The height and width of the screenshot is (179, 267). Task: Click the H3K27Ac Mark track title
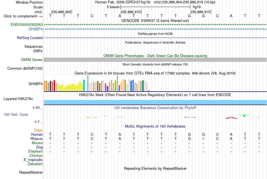[155, 95]
